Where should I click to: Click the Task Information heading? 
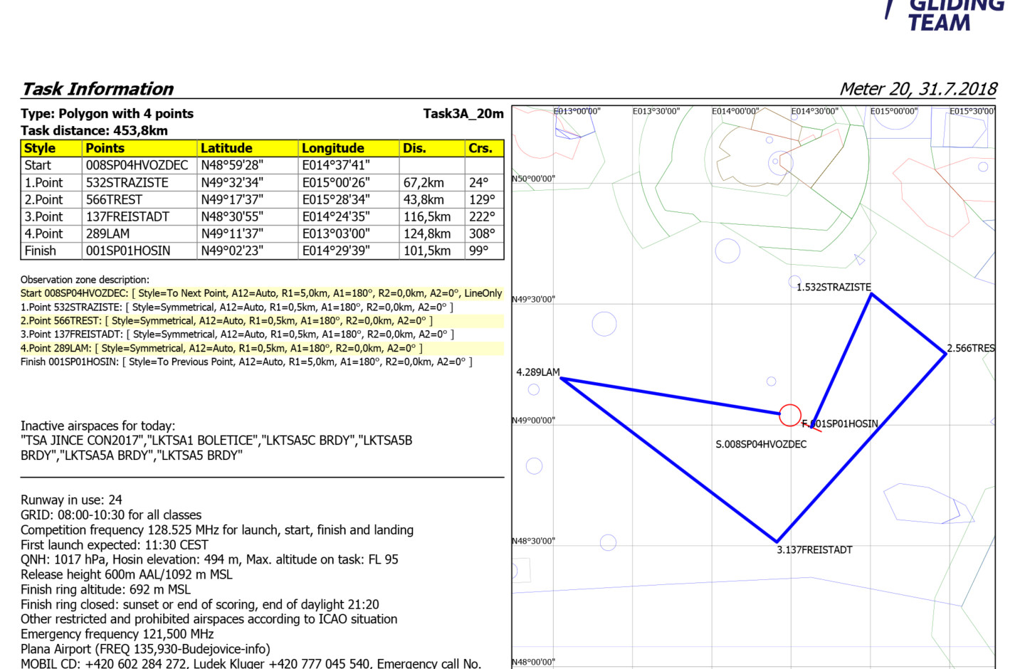(98, 89)
